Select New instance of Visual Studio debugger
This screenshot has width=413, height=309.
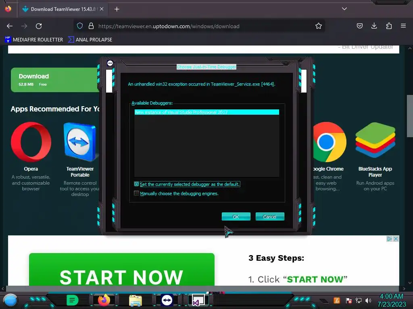[x=207, y=112]
